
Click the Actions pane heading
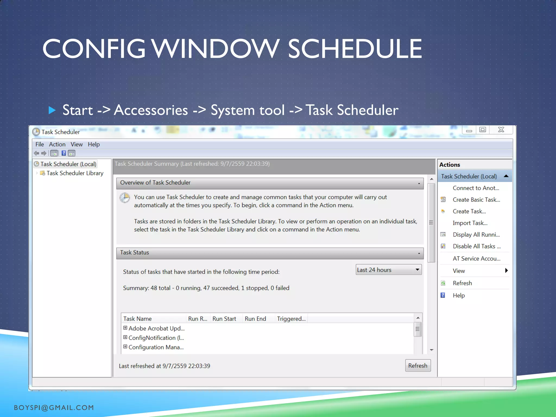click(x=450, y=165)
